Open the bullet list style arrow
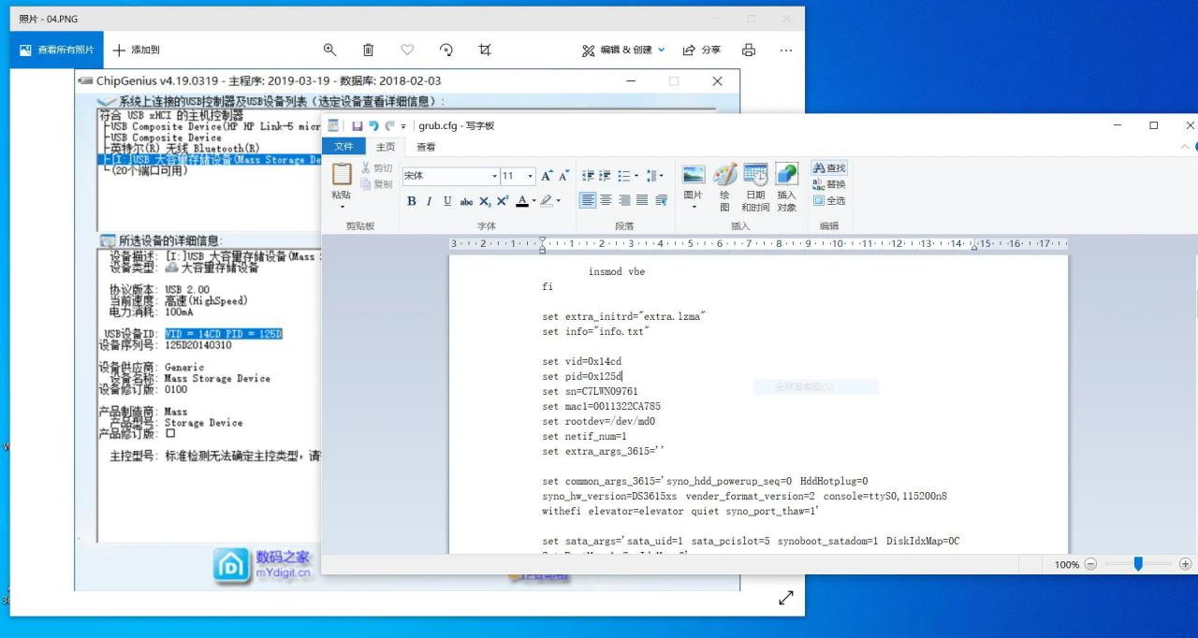The width and height of the screenshot is (1198, 638). (x=636, y=176)
